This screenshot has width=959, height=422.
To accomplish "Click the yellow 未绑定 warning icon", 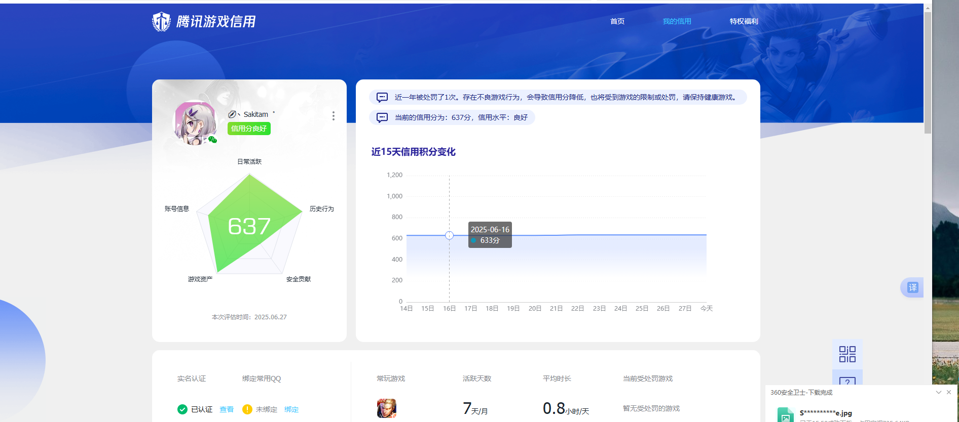I will pyautogui.click(x=247, y=409).
